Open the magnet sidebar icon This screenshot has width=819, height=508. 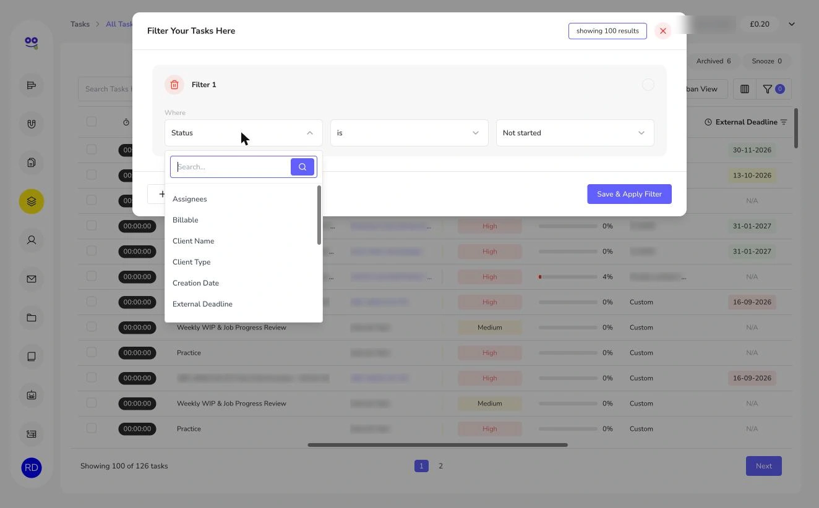32,124
